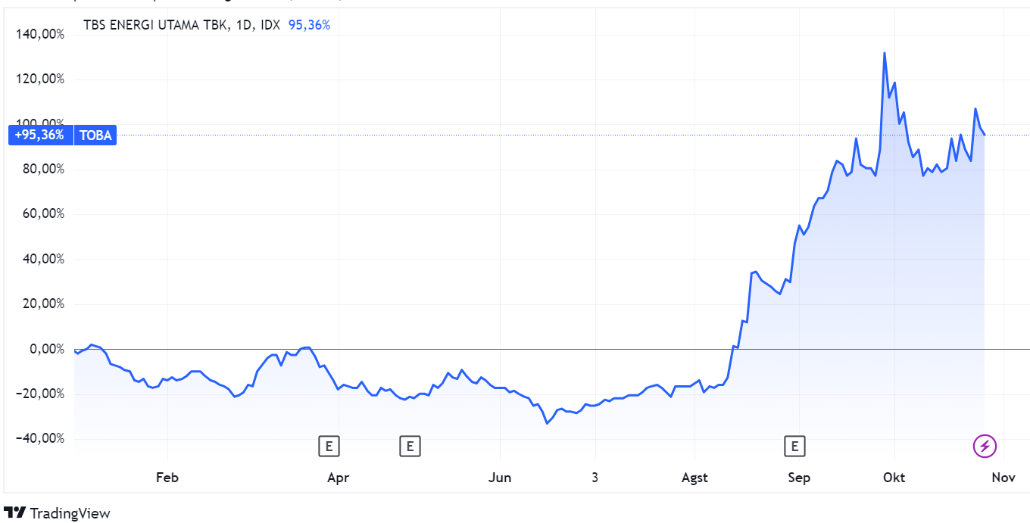
Task: Click the TOBA ticker label
Action: pyautogui.click(x=95, y=135)
